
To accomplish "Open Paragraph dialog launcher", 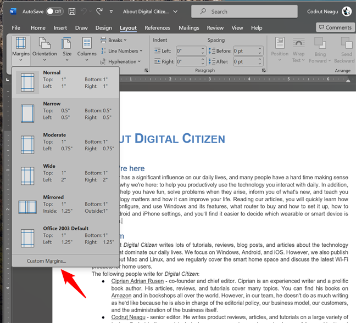I will [x=264, y=71].
